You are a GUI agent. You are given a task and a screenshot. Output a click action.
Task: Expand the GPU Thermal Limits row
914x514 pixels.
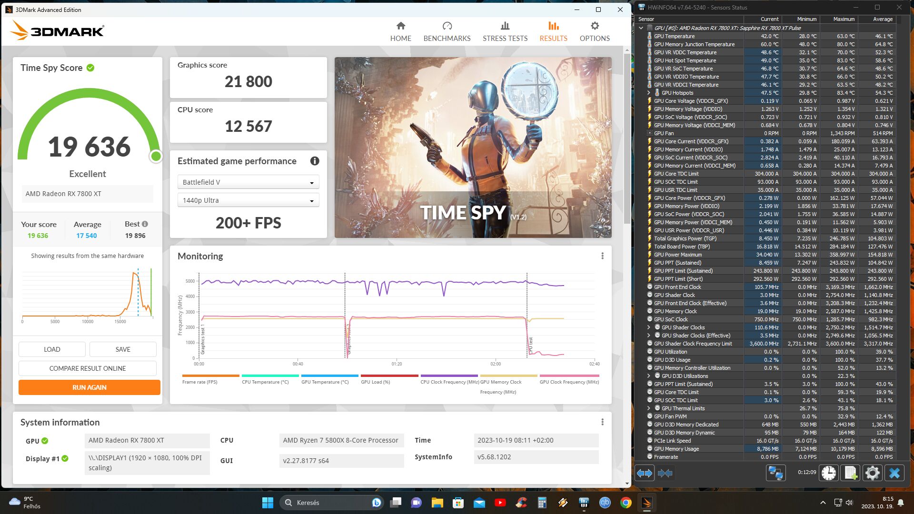648,408
